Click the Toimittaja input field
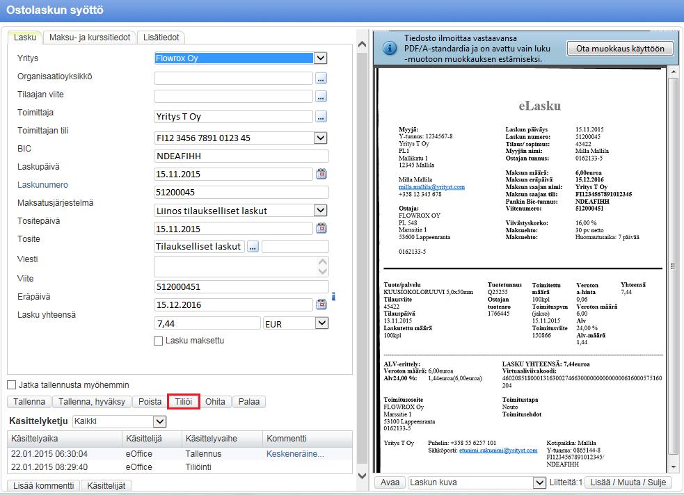The height and width of the screenshot is (495, 684). [x=233, y=117]
